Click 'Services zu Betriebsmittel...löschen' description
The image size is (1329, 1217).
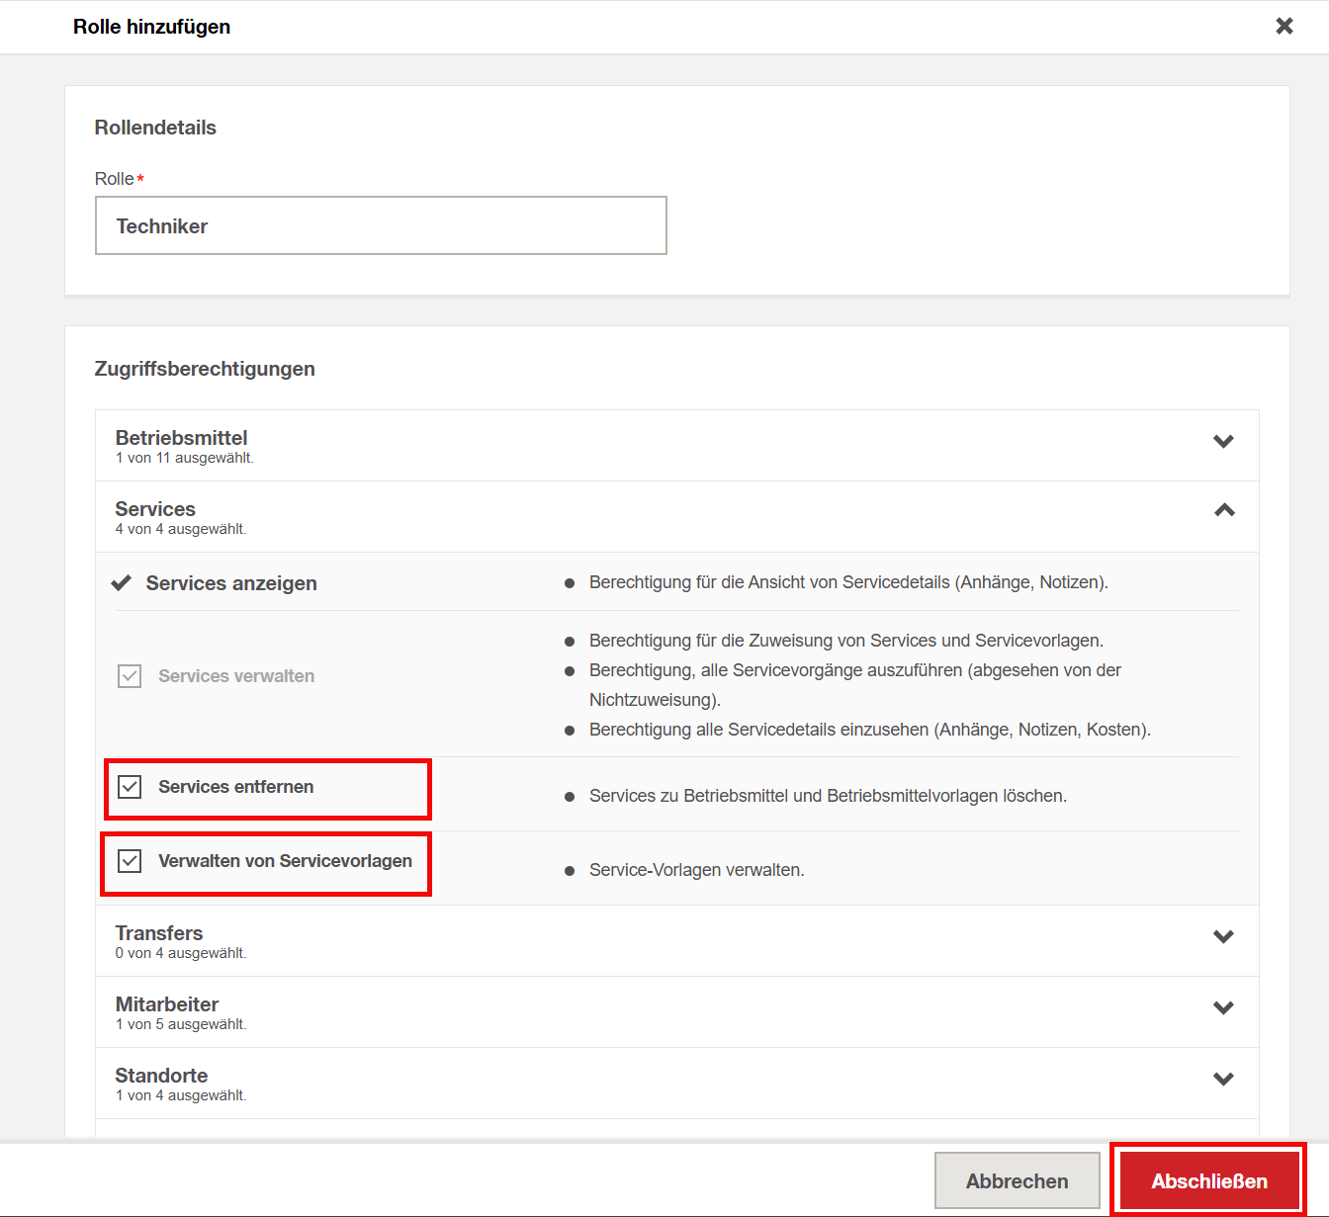click(x=828, y=796)
